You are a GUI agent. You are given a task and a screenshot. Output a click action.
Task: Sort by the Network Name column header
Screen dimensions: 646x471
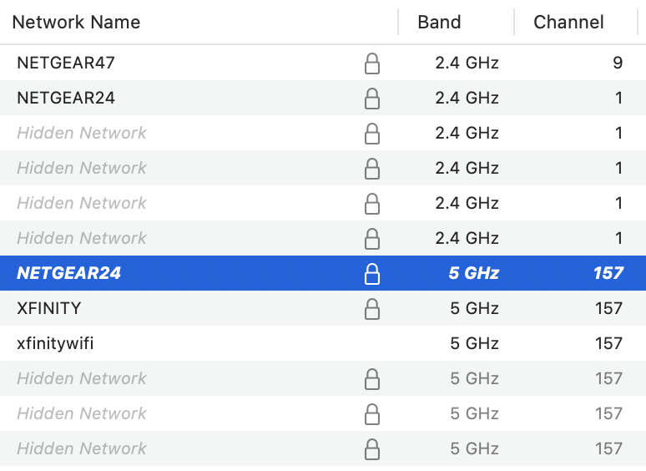pyautogui.click(x=76, y=23)
